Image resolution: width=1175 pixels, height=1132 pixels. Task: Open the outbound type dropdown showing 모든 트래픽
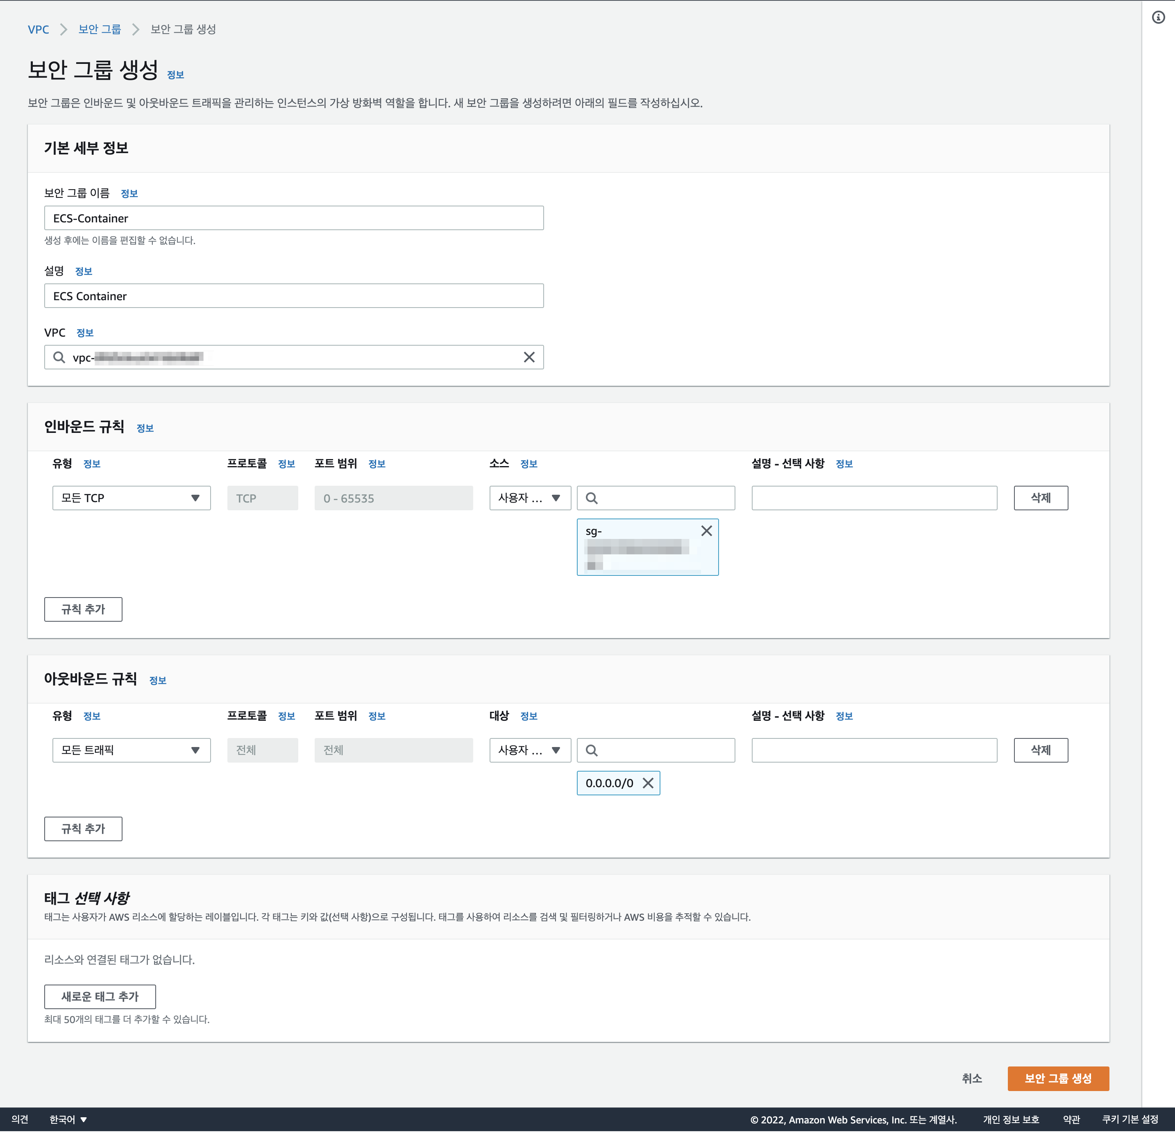[x=131, y=750]
